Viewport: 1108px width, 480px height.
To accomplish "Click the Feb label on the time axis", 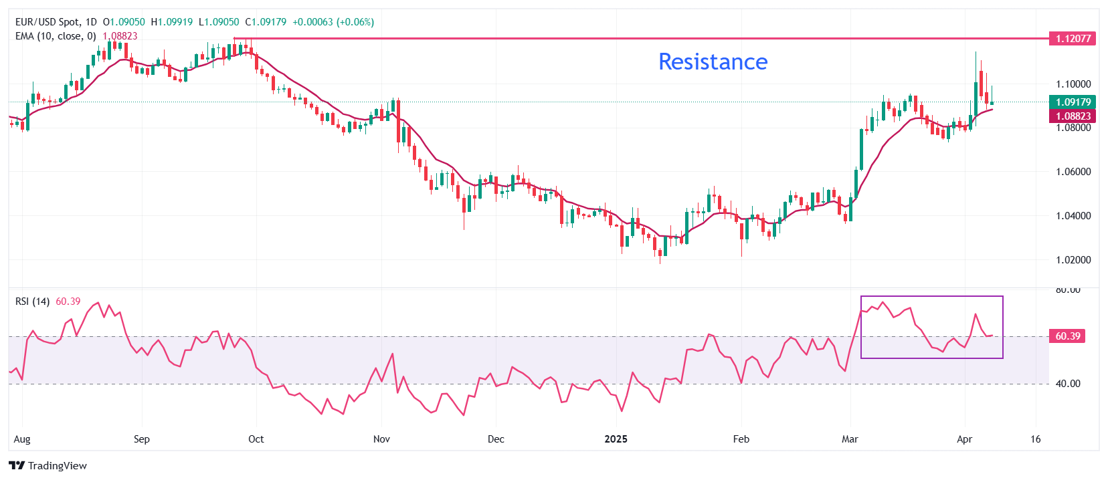I will tap(741, 439).
